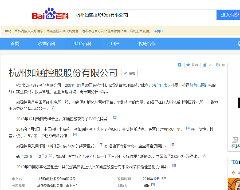Open citation reference [1]

pos(54,107)
